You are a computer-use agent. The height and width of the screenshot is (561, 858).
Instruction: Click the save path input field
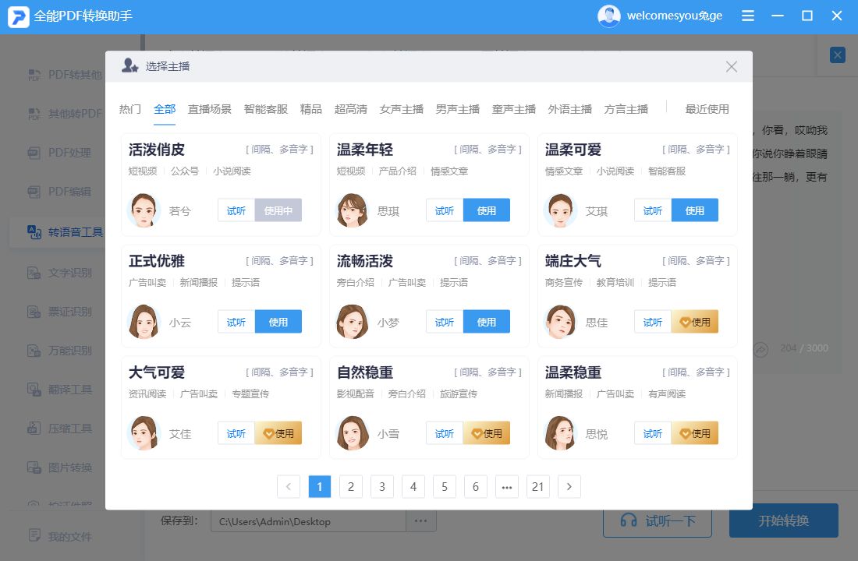pos(309,521)
